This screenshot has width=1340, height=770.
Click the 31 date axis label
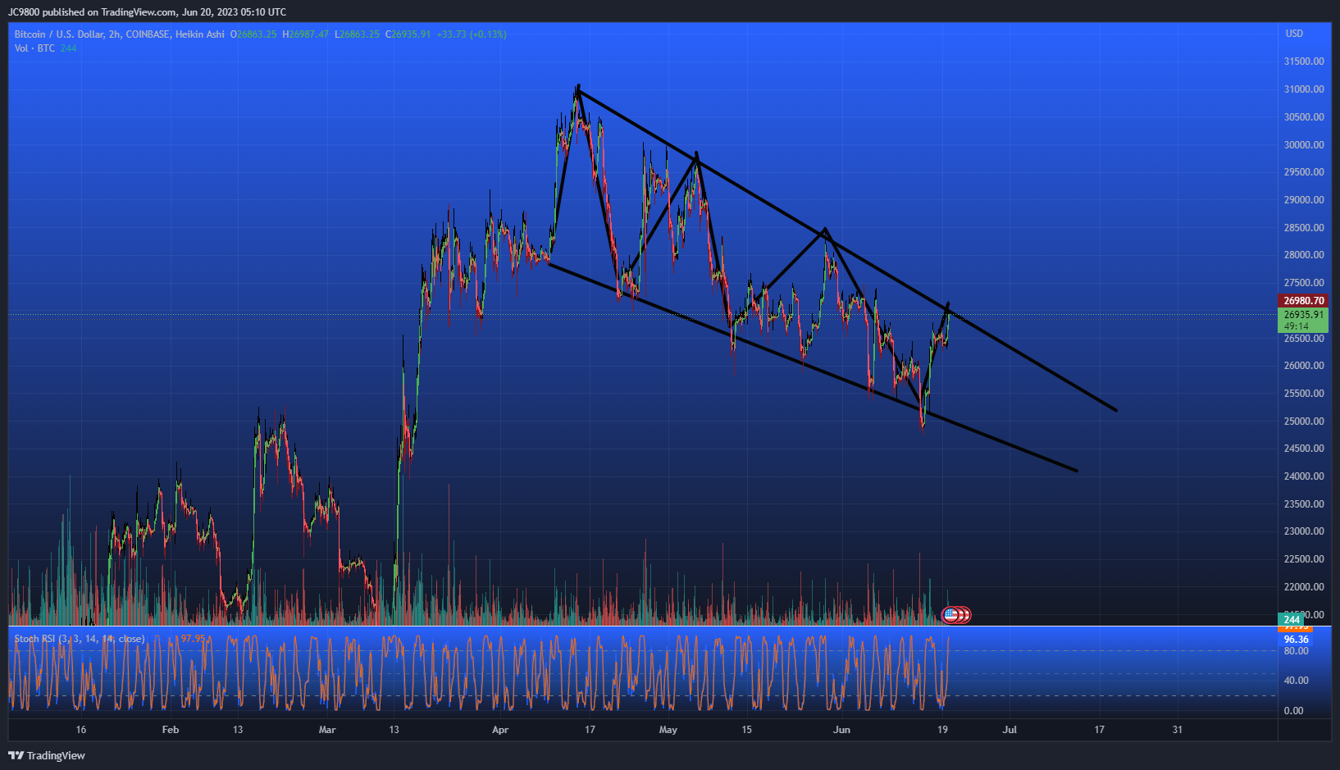1177,730
